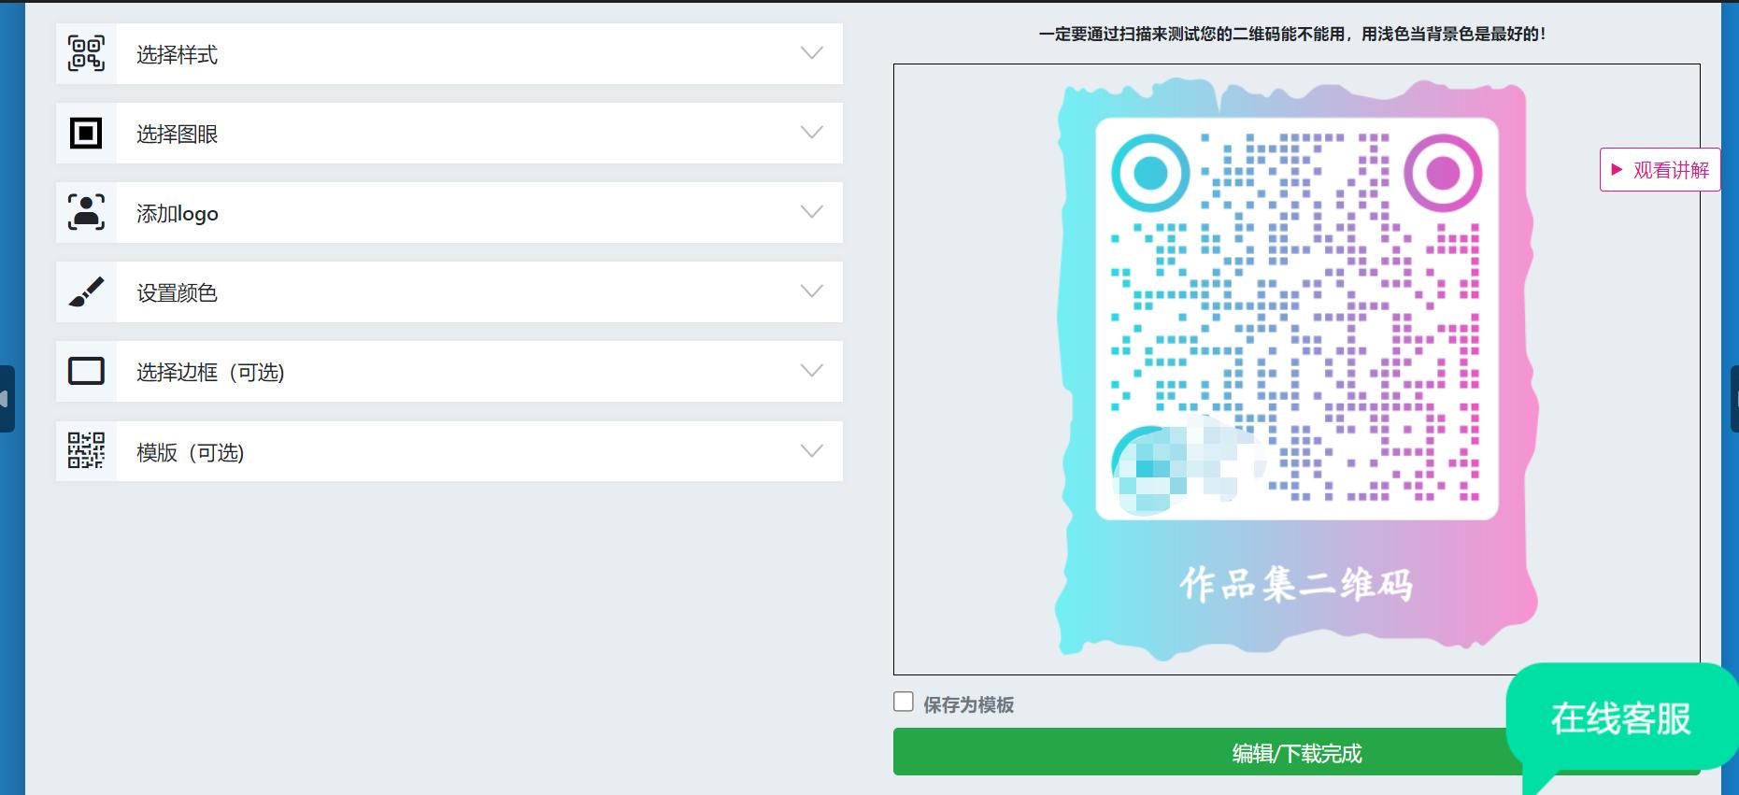Expand the 添加logo chevron
1739x795 pixels.
[812, 212]
